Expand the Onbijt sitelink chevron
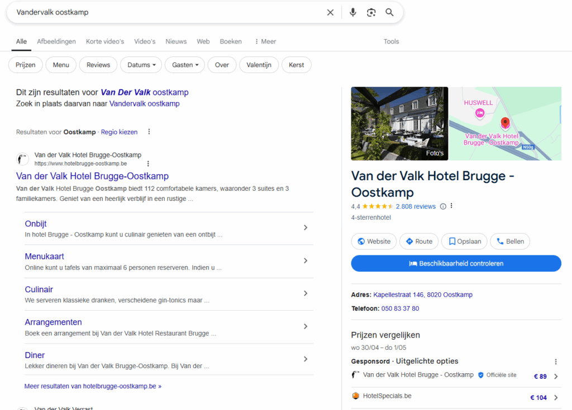Viewport: 572px width, 410px height. click(x=306, y=228)
